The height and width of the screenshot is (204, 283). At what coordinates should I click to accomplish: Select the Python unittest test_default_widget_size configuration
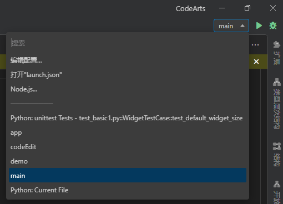pyautogui.click(x=128, y=118)
